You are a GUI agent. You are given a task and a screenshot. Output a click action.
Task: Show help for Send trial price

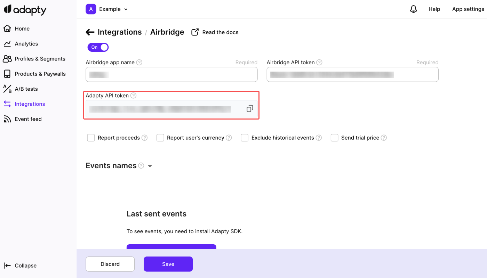[384, 138]
